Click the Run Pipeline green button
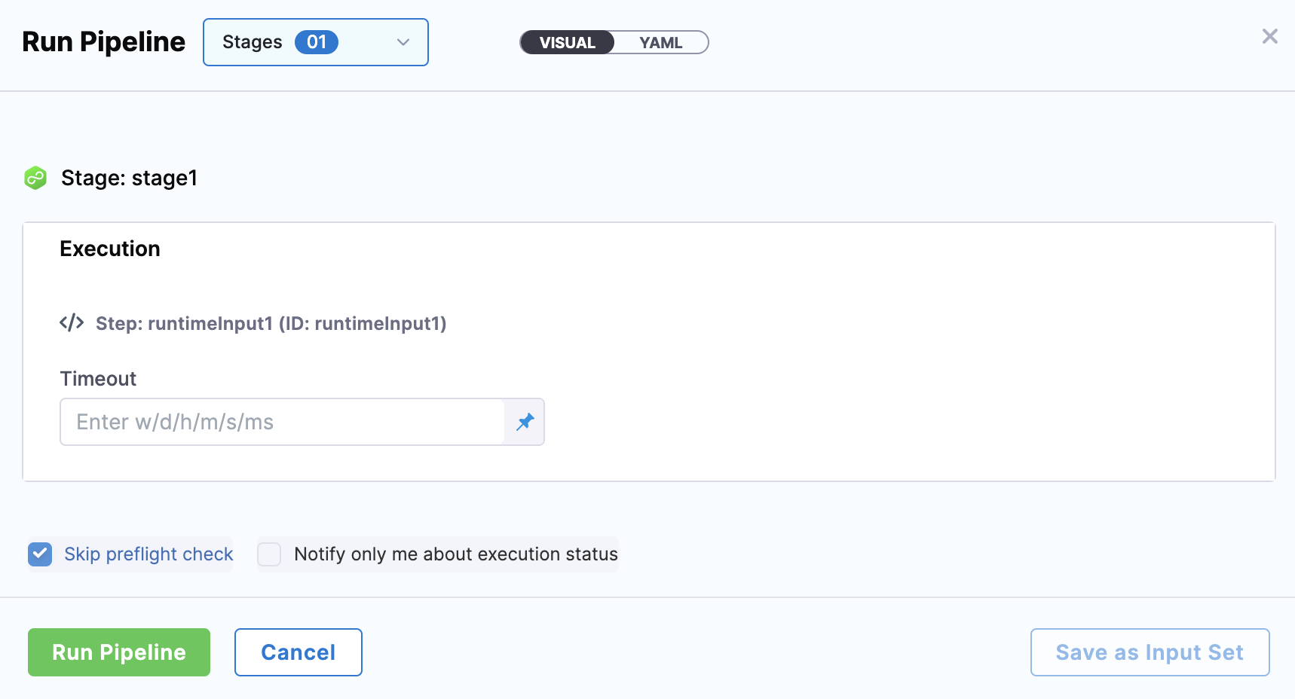This screenshot has height=699, width=1295. point(119,652)
